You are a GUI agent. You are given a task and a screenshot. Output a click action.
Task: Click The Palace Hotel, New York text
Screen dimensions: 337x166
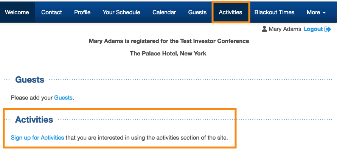tap(168, 54)
